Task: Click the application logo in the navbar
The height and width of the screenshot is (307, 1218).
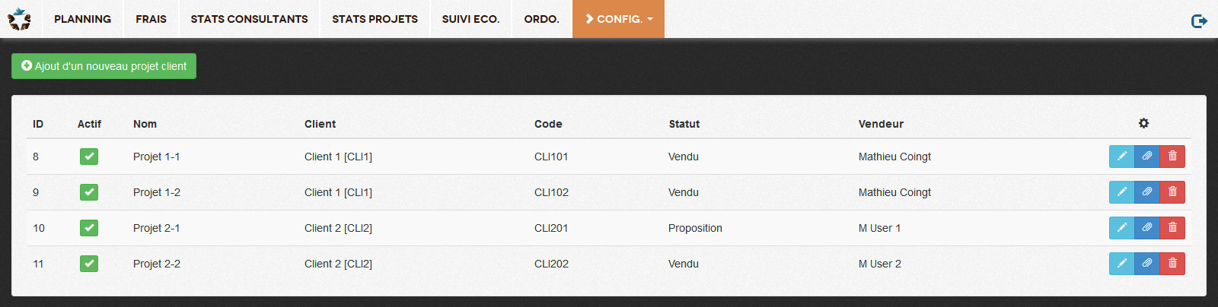Action: (x=19, y=19)
